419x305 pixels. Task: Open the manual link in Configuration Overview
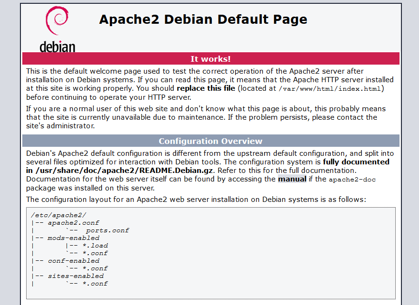pyautogui.click(x=292, y=179)
